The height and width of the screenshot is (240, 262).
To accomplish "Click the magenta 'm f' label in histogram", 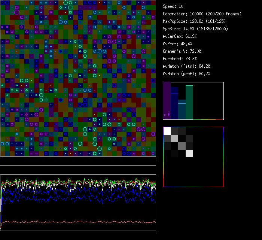I will (167, 115).
